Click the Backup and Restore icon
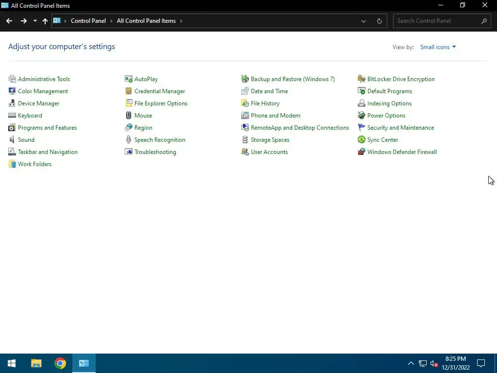Viewport: 497px width, 373px height. [x=245, y=79]
